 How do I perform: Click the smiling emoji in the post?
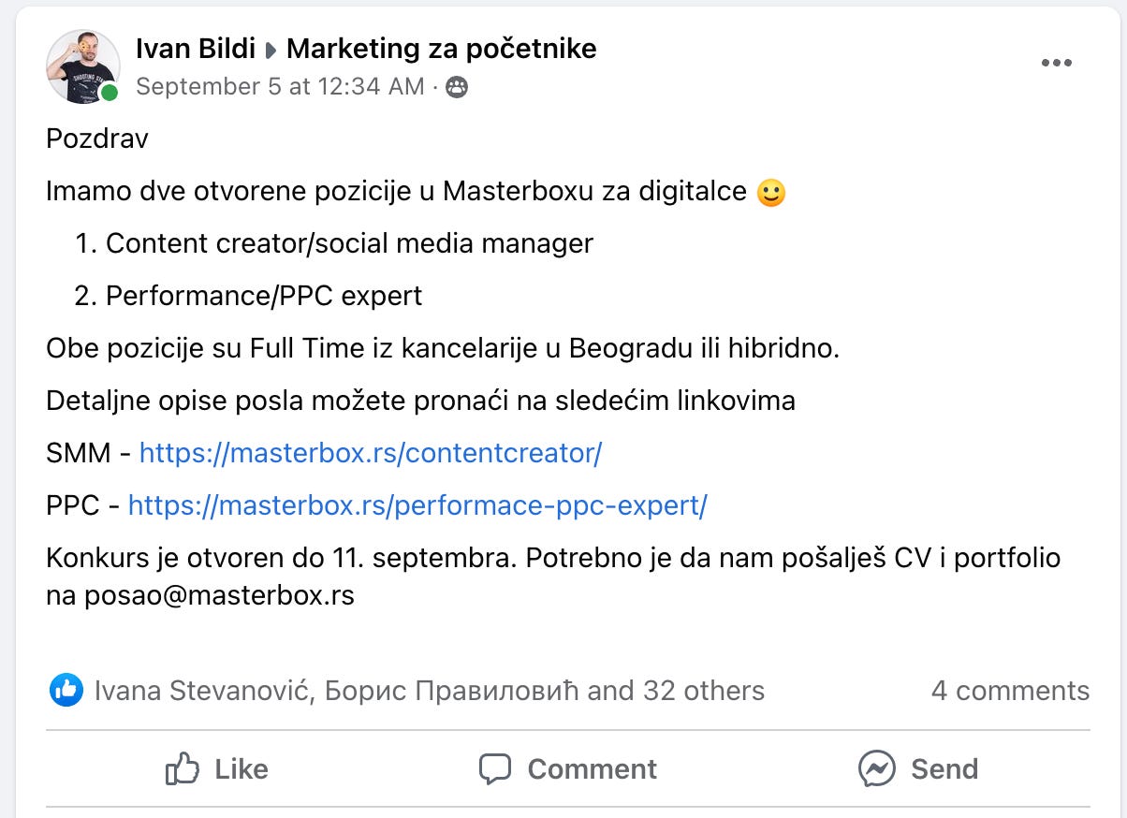click(x=771, y=191)
